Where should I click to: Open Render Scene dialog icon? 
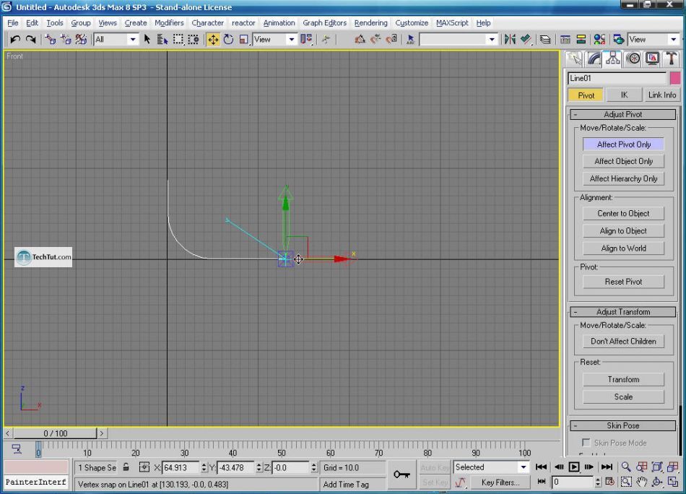[618, 40]
